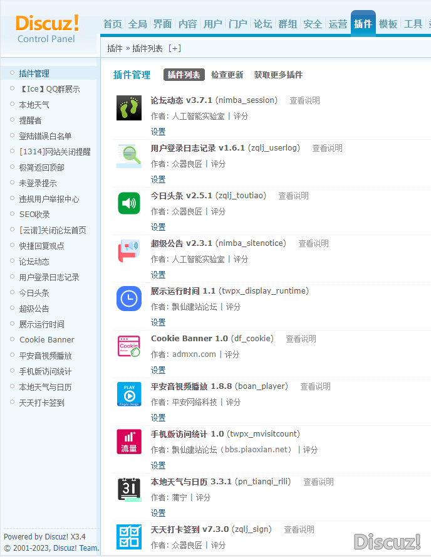Add current page via [+] in breadcrumb

174,48
